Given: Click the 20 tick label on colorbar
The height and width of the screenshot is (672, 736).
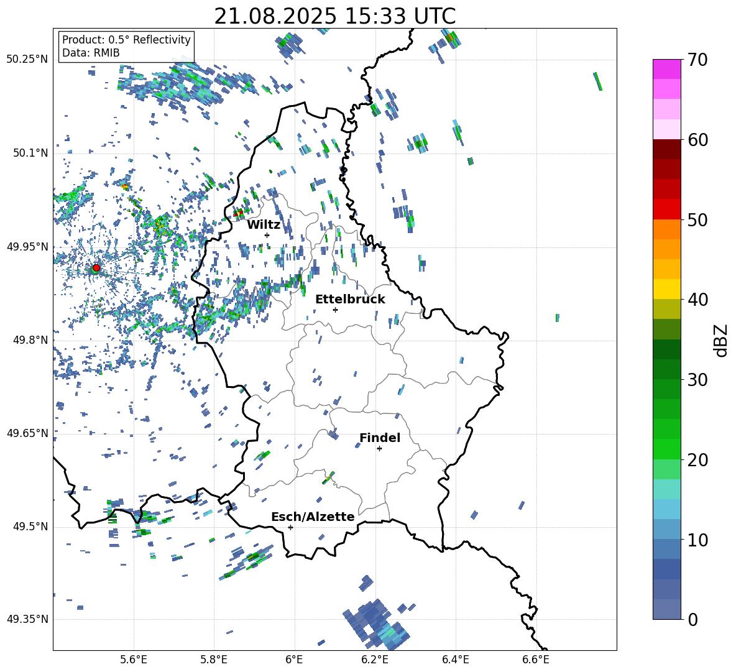Looking at the screenshot, I should click(697, 459).
